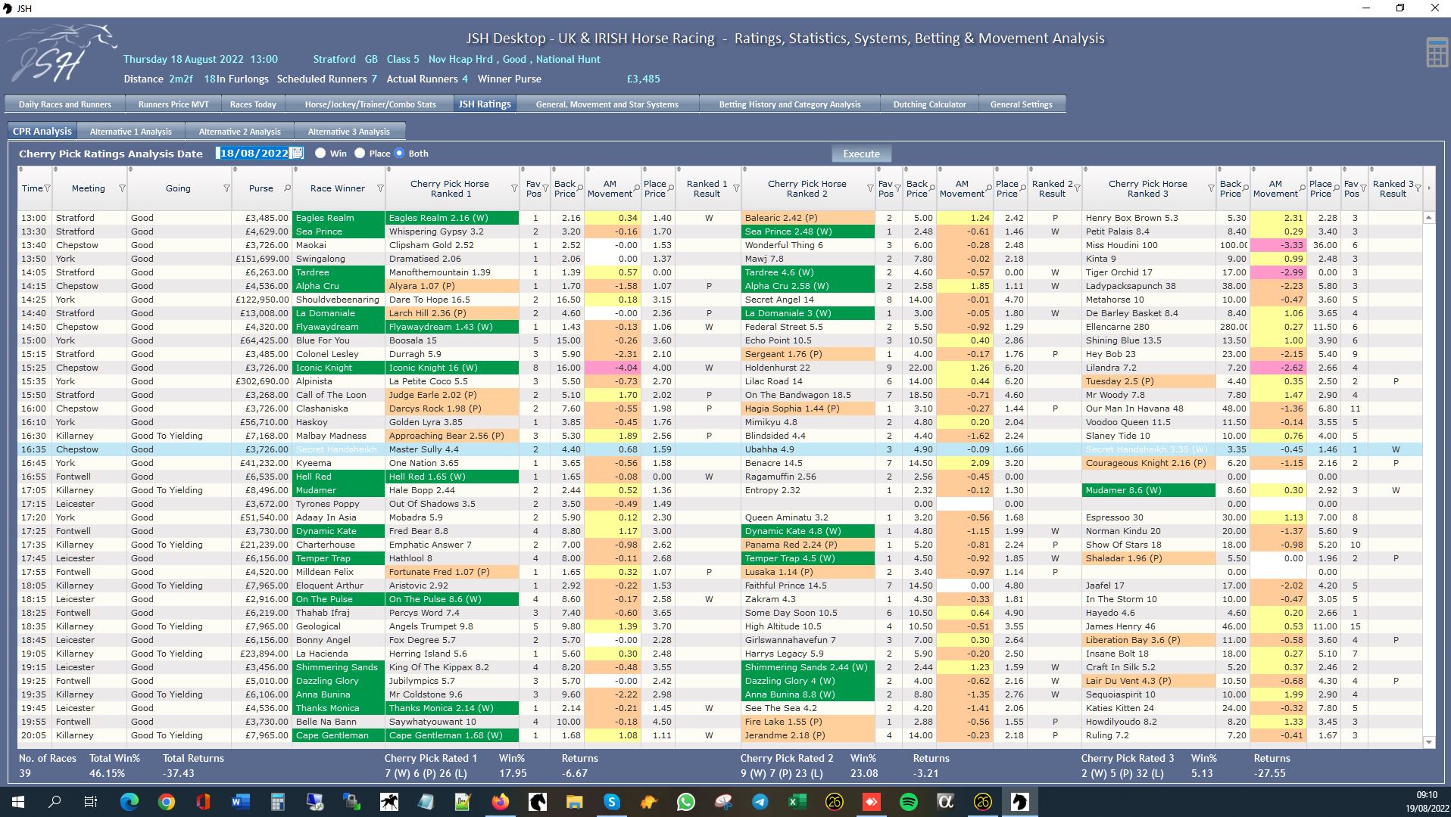Open Windows Start menu
This screenshot has height=817, width=1451.
18,802
